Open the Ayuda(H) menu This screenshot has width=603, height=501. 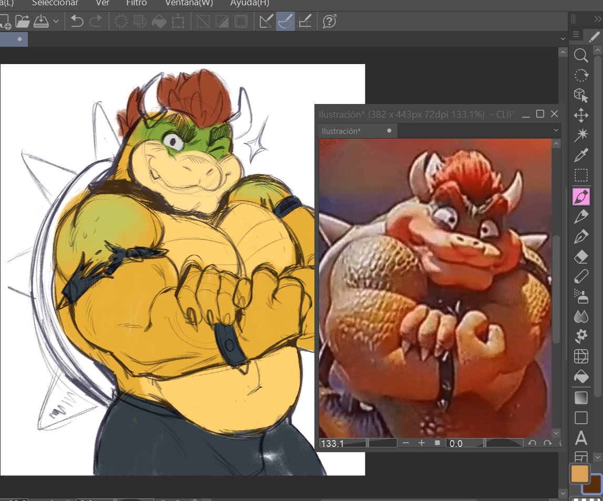(x=250, y=3)
